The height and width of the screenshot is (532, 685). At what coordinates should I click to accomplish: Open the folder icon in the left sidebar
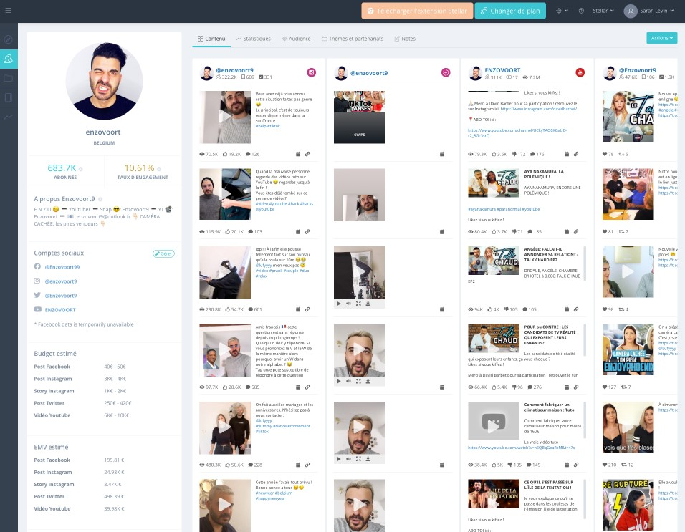click(x=9, y=78)
